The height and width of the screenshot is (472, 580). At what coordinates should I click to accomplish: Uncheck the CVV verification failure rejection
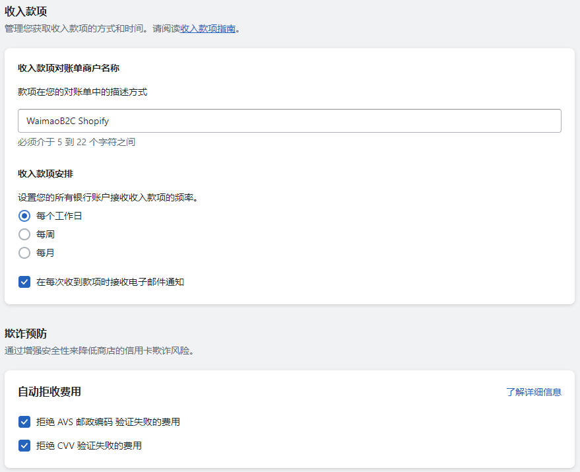pyautogui.click(x=24, y=446)
